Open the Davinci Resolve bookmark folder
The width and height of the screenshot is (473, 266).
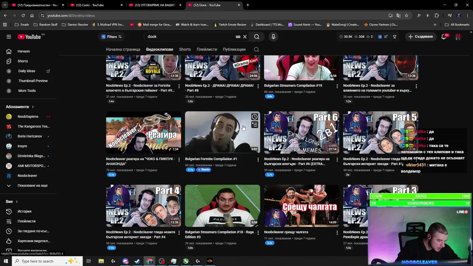click(75, 25)
